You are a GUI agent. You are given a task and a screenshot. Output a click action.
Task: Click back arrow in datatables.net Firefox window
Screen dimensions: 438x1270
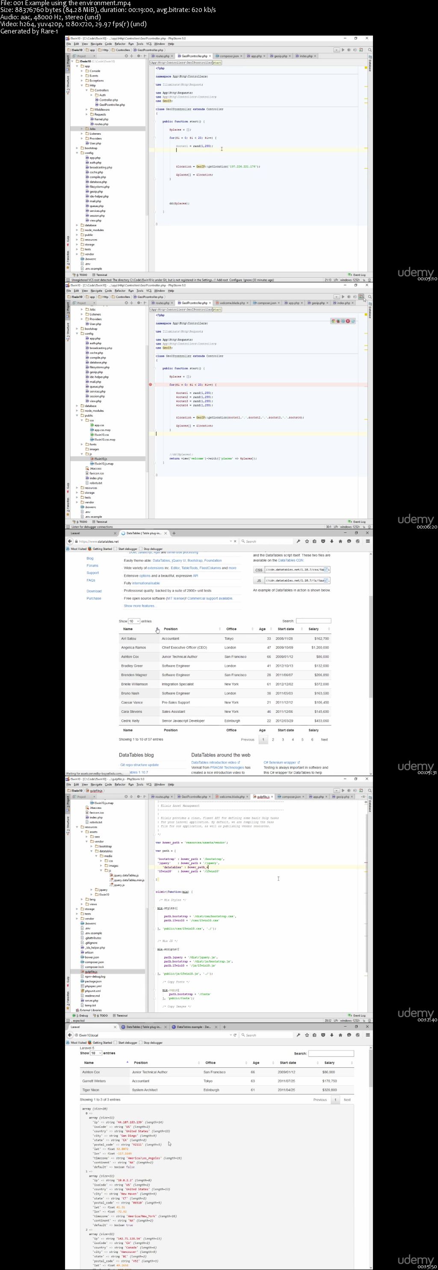(70, 541)
